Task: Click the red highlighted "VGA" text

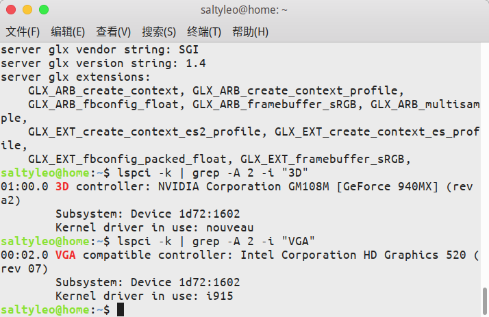Action: tap(66, 255)
